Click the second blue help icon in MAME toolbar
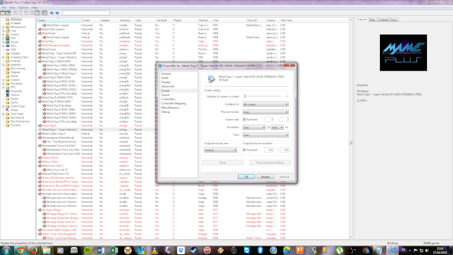 (x=57, y=13)
